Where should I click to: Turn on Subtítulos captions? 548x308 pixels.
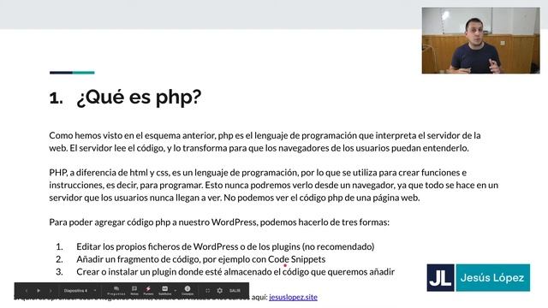pyautogui.click(x=164, y=291)
